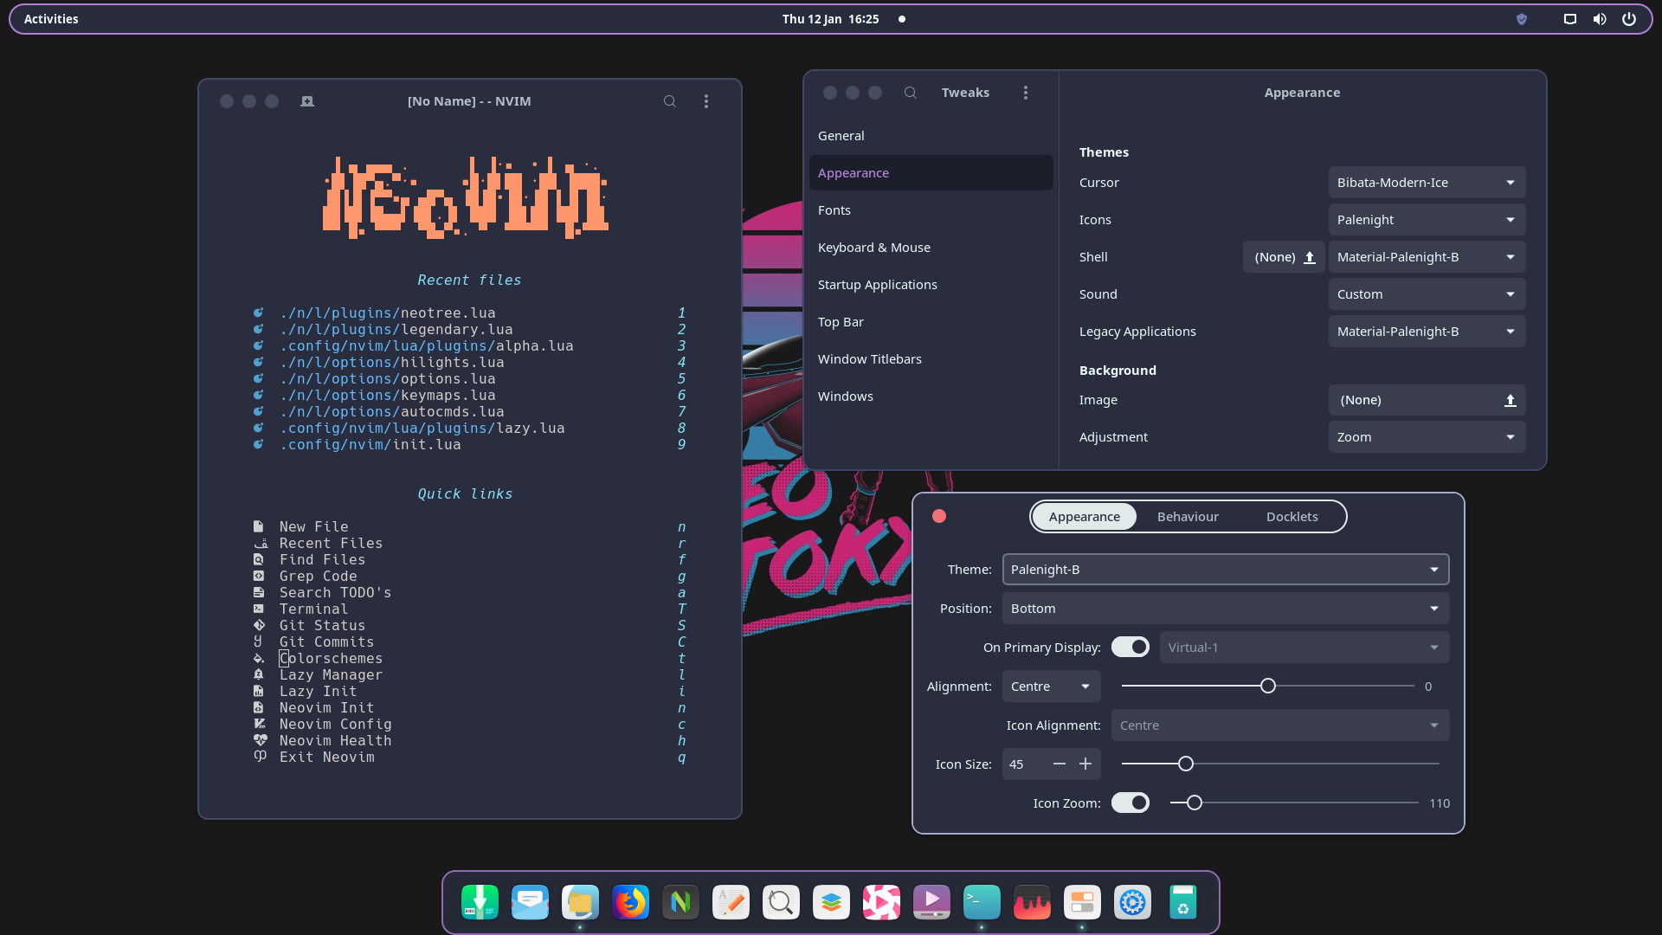Open the pink pinwheel media app in dock

tap(881, 902)
